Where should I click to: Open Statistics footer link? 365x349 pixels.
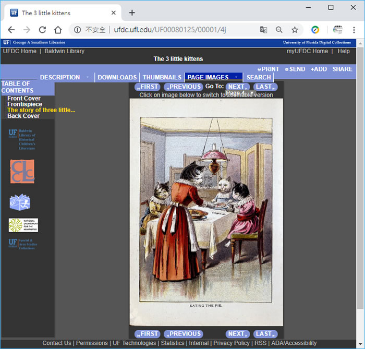173,343
